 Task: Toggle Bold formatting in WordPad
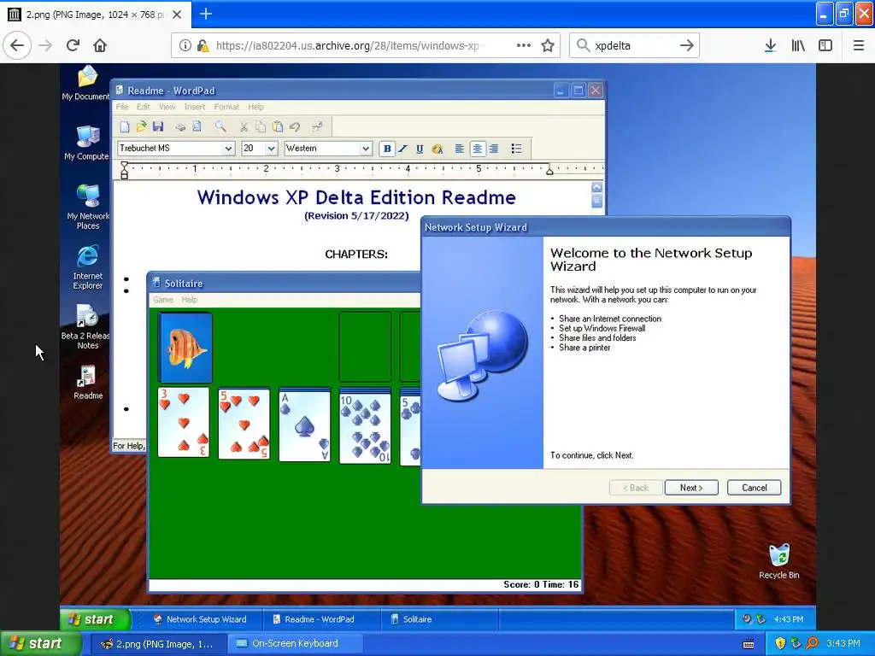click(x=387, y=149)
